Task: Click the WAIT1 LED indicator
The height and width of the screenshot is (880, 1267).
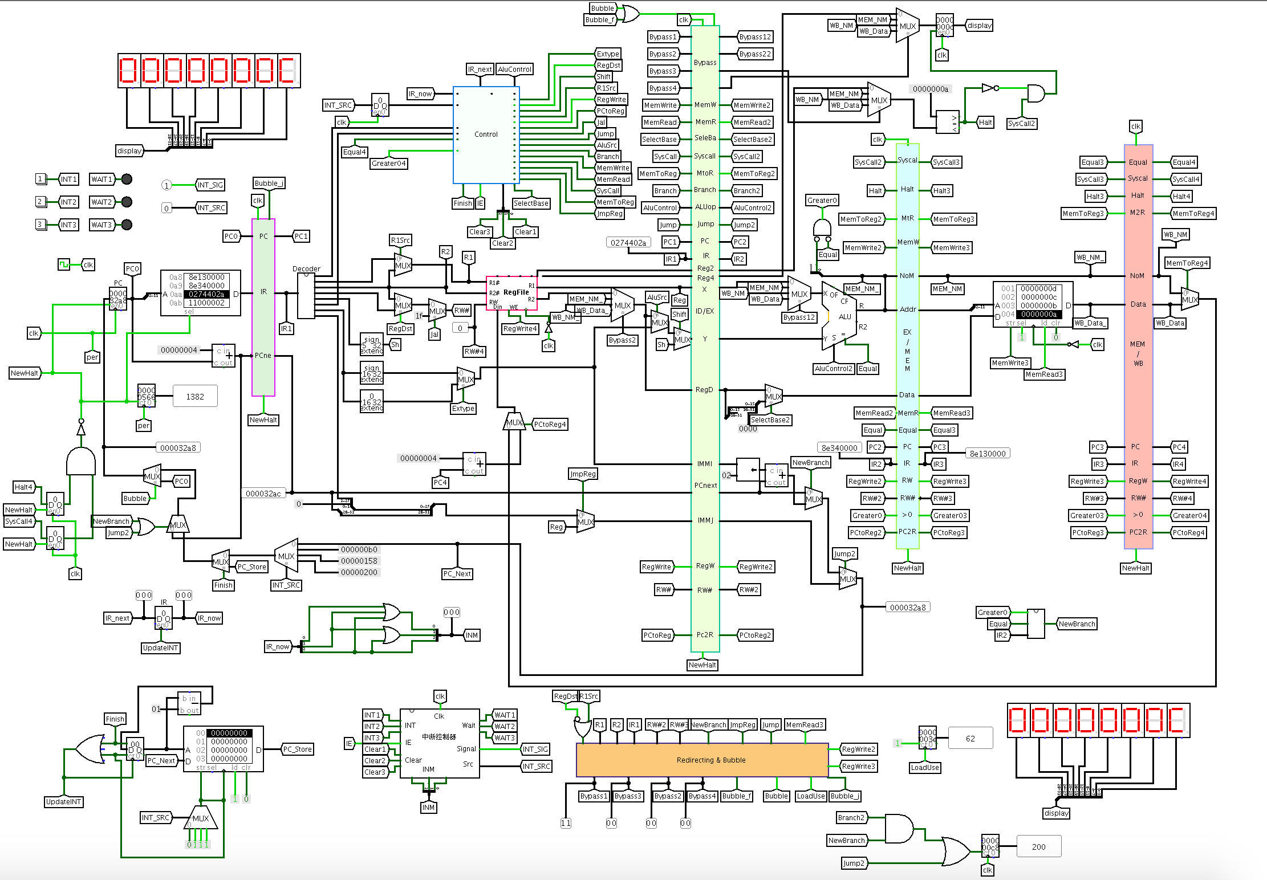Action: 127,179
